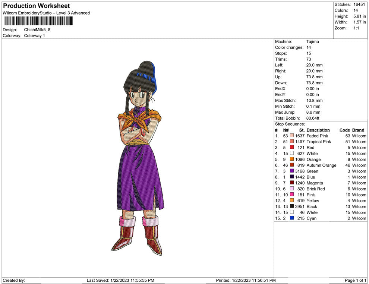The width and height of the screenshot is (369, 284).
Task: Click the Color changes value 14
Action: click(x=309, y=47)
